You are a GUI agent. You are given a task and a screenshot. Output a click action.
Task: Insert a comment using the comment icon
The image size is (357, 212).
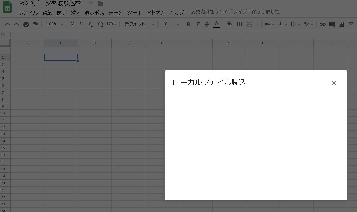click(331, 24)
